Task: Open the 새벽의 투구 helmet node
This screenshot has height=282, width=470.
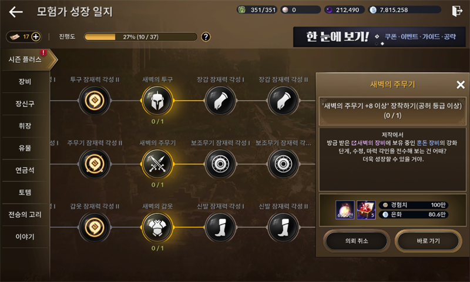Action: point(157,101)
